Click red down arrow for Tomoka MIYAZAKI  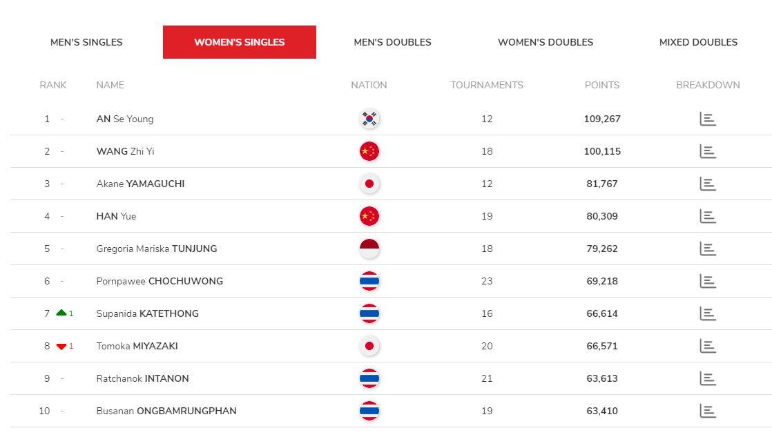coord(61,346)
